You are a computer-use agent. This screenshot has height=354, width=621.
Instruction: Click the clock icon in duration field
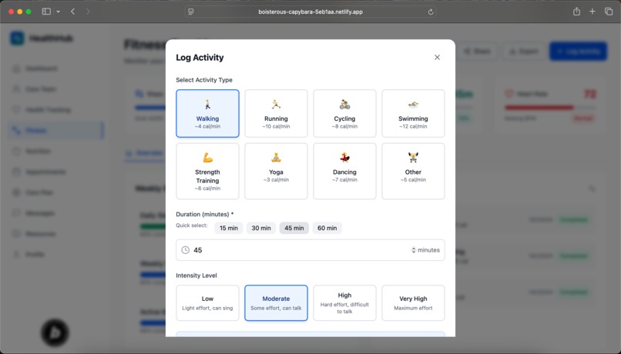click(x=186, y=250)
